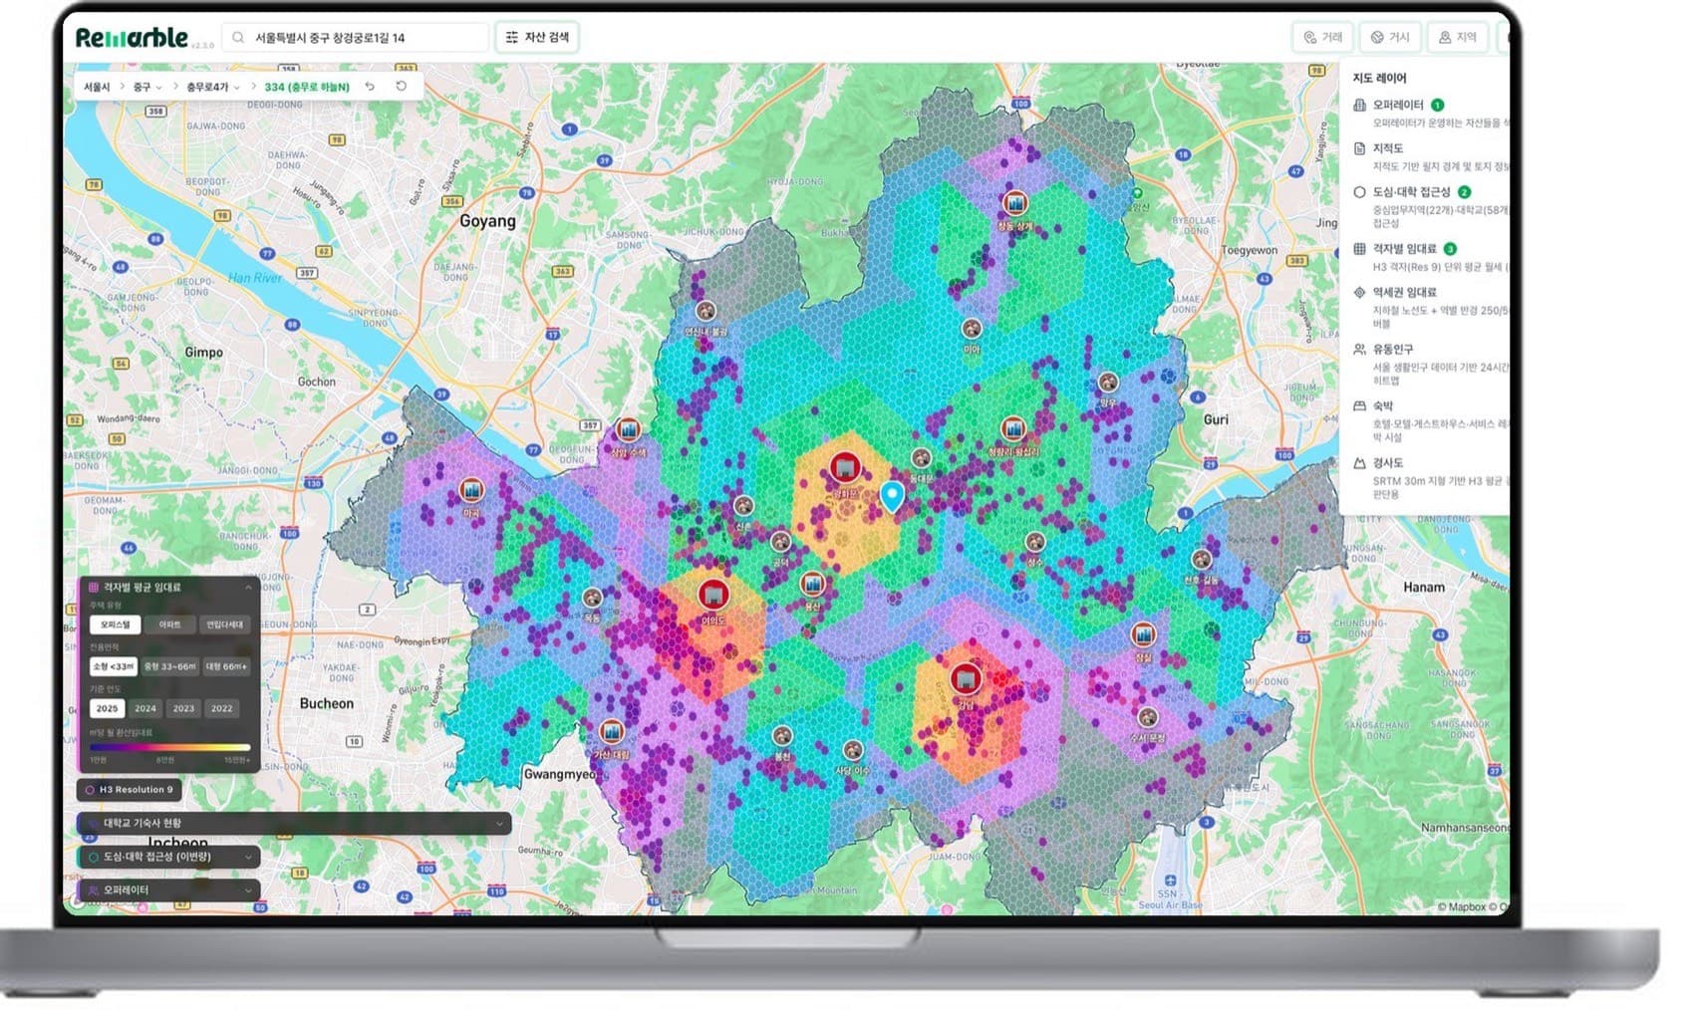1694x1010 pixels.
Task: Click the 숙박 bed icon in the layer list
Action: (x=1359, y=406)
